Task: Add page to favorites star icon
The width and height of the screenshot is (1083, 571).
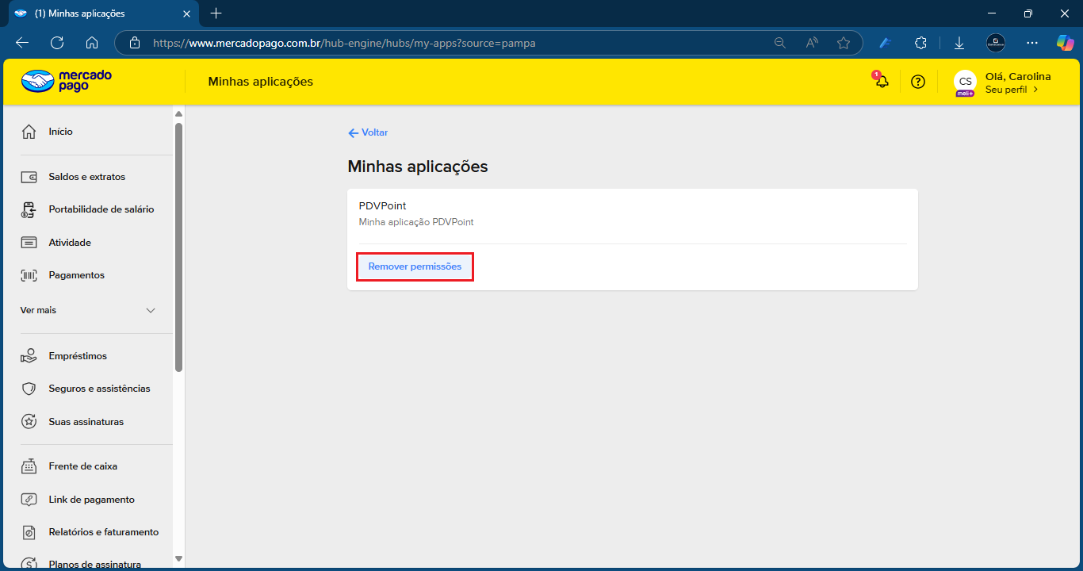Action: tap(844, 43)
